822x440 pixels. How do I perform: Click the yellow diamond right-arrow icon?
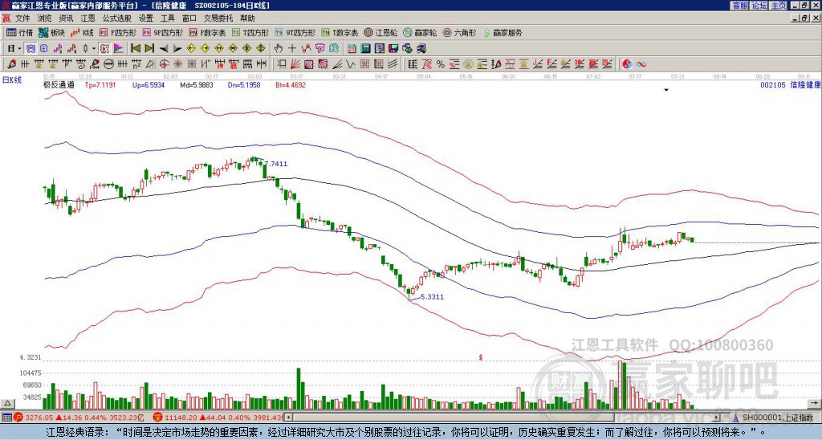(205, 48)
